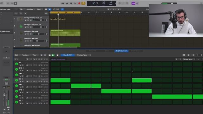Viewport: 203px width, 114px height.
Task: Click the global Solo S button above tracks
Action: tap(25, 13)
